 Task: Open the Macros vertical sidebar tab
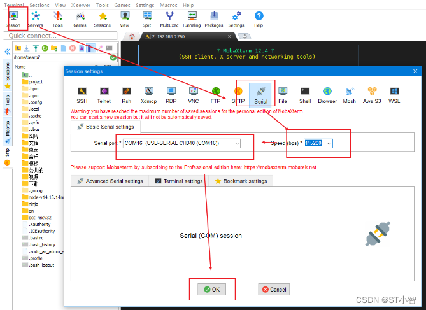(x=8, y=132)
